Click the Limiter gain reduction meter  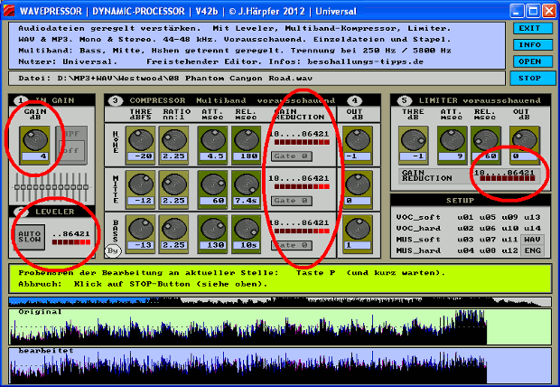pos(507,178)
